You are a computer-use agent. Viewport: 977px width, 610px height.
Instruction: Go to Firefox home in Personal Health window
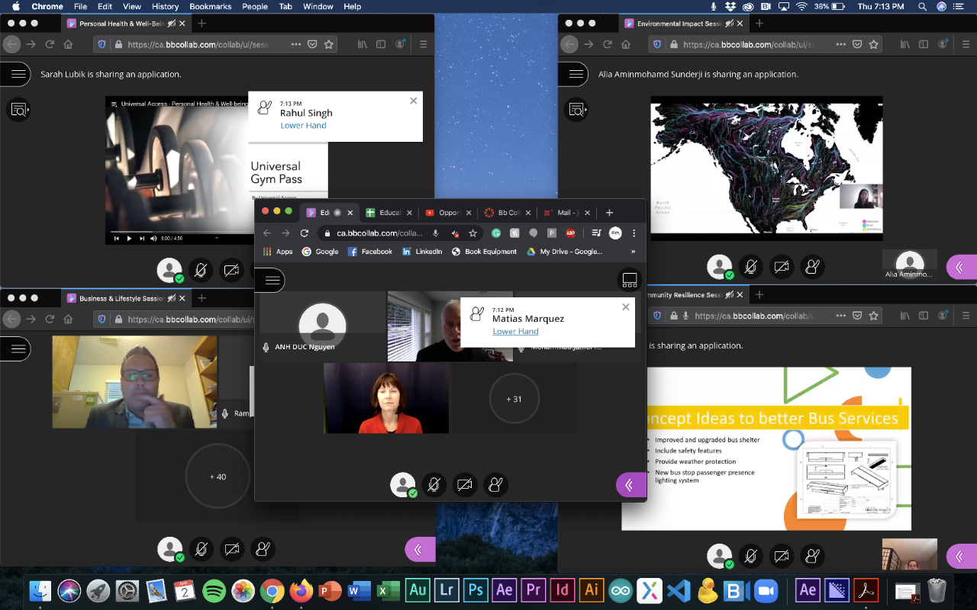tap(68, 45)
